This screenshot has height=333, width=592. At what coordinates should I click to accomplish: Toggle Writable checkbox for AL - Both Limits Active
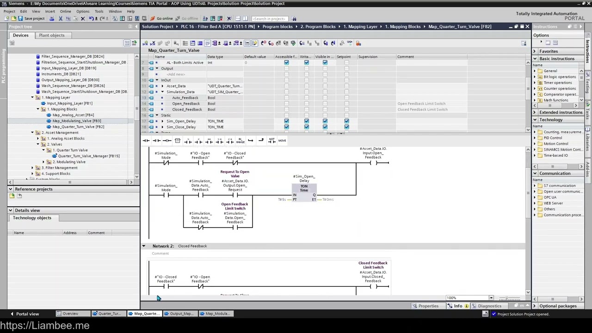306,62
